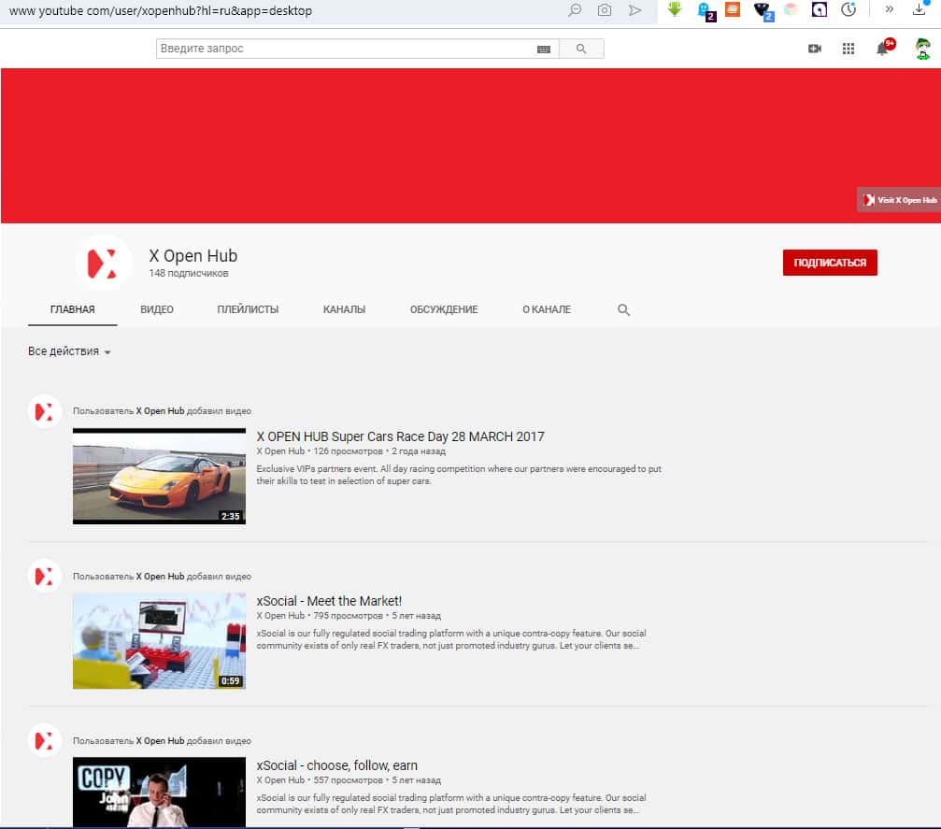Click the channel search magnifier icon

624,310
